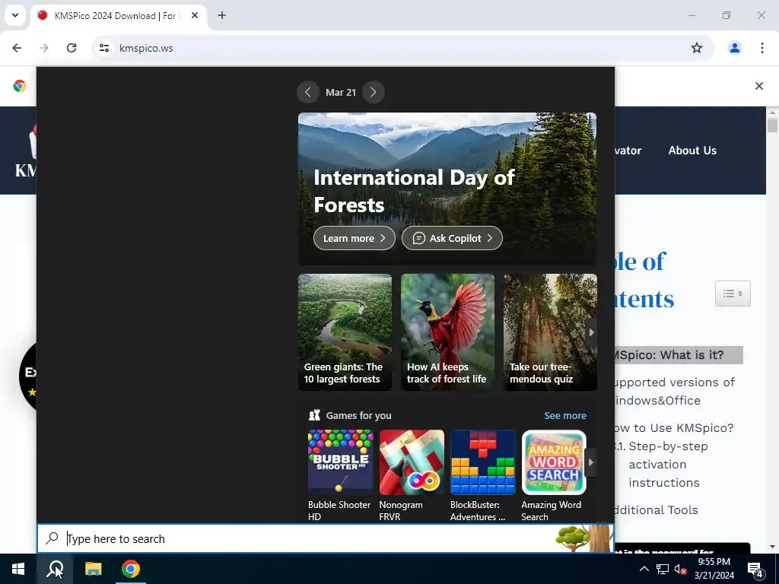This screenshot has width=779, height=584.
Task: Open Take our tree-mendous quiz card
Action: click(x=550, y=332)
